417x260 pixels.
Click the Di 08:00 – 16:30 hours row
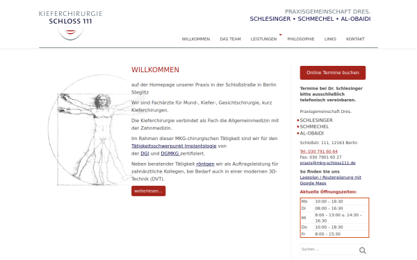(x=334, y=209)
